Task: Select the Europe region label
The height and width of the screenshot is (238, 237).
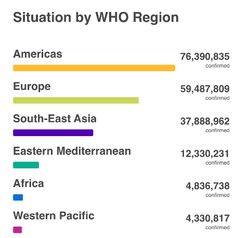Action: pyautogui.click(x=32, y=86)
